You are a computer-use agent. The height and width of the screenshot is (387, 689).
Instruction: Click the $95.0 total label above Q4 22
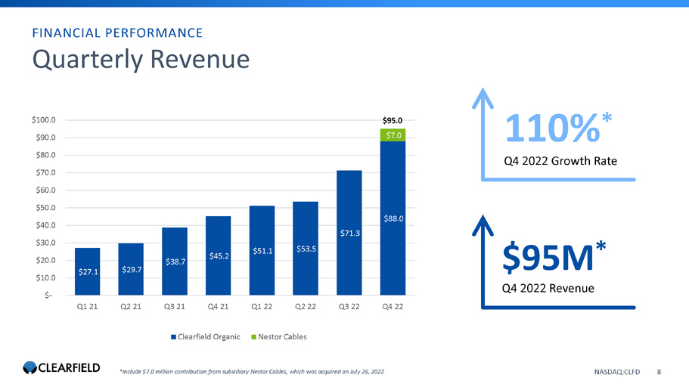tap(393, 119)
